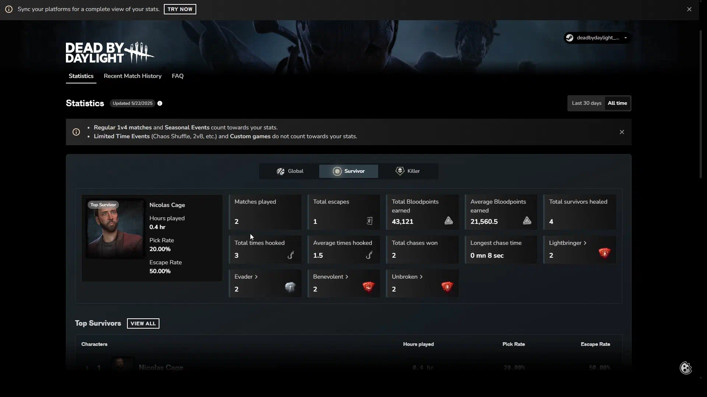The height and width of the screenshot is (397, 707).
Task: Select the Last 30 days range
Action: (587, 103)
